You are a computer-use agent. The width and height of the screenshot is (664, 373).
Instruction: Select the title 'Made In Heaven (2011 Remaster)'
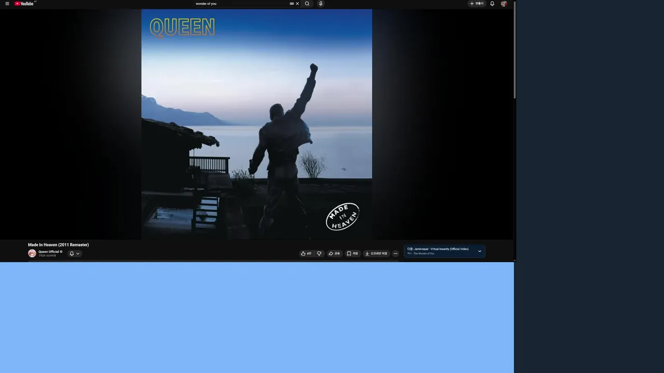[x=59, y=245]
